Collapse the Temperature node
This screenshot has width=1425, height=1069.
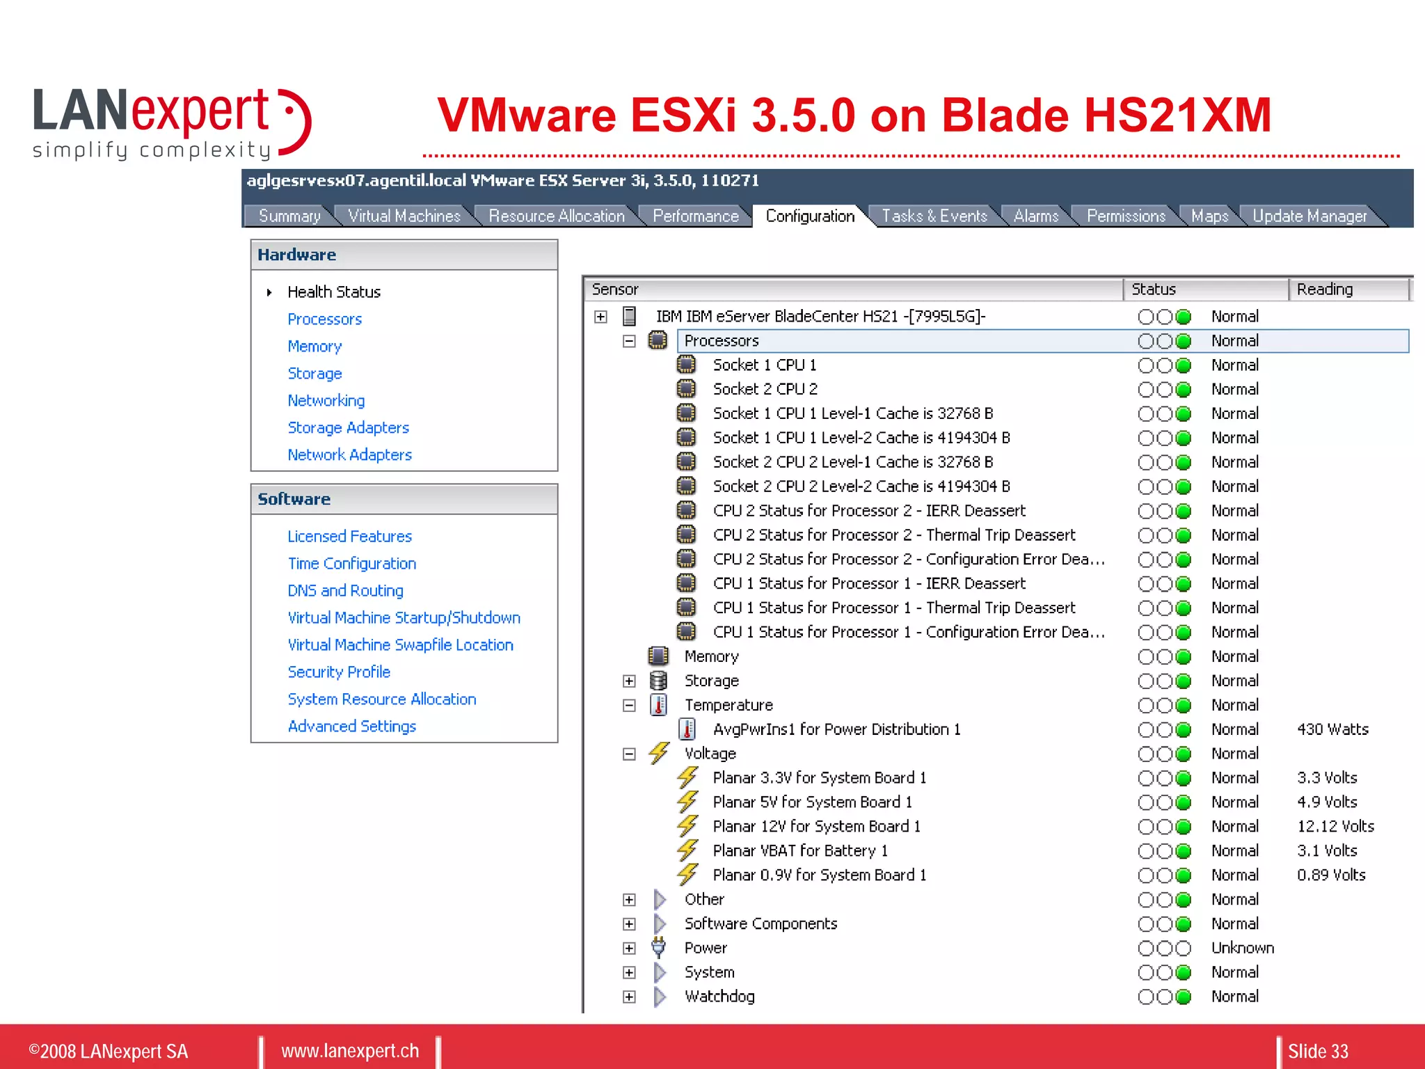pos(629,706)
